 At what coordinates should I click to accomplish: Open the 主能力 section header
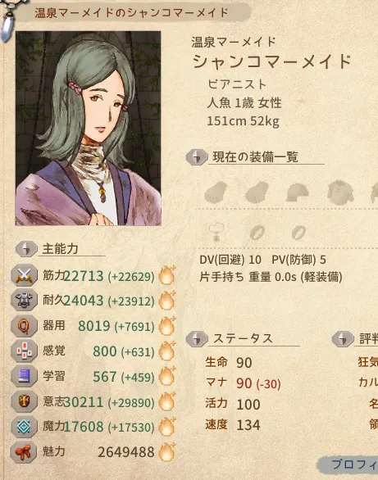61,248
